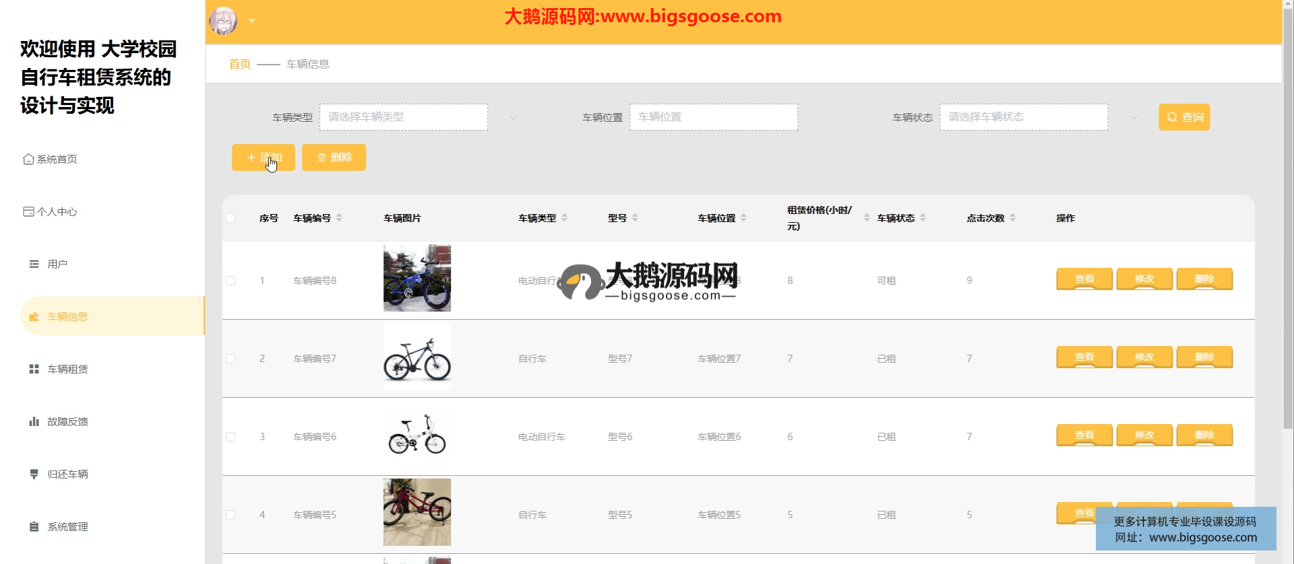
Task: Toggle the select-all checkbox in table header
Action: pyautogui.click(x=230, y=218)
